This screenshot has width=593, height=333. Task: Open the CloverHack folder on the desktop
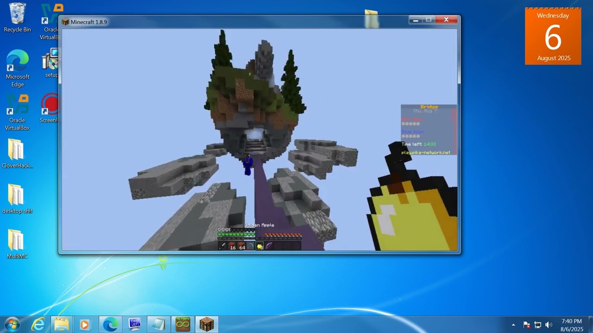[18, 153]
